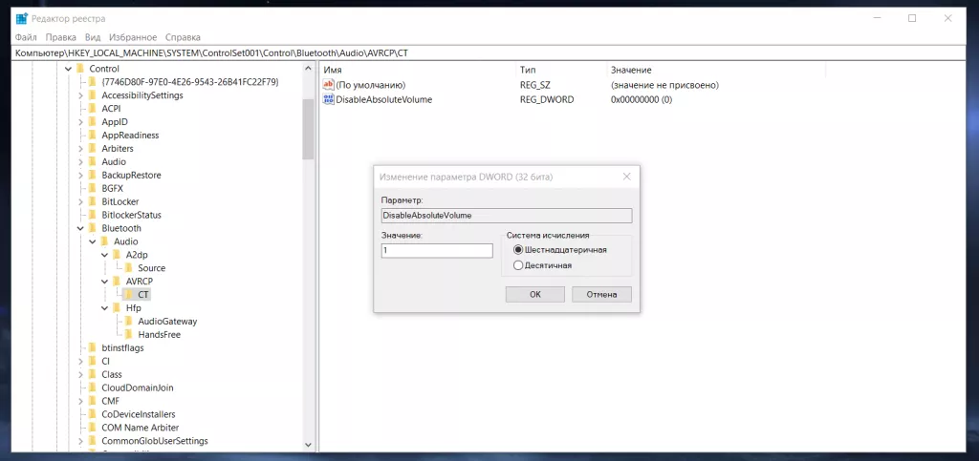The image size is (979, 461).
Task: Collapse the Control tree node
Action: [x=68, y=69]
